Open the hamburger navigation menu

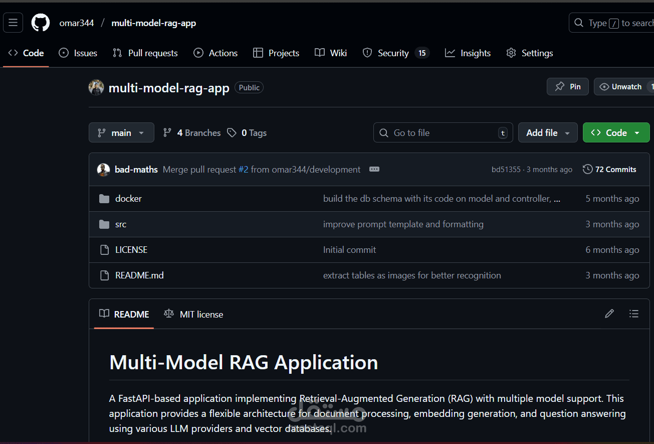(x=13, y=23)
